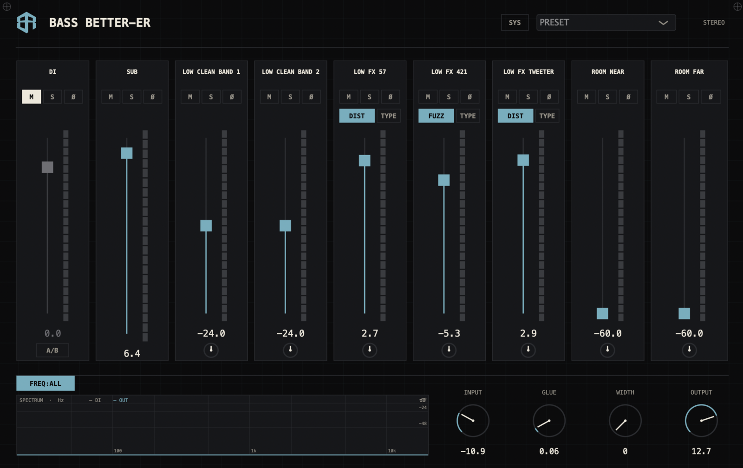Click the Output knob
Viewport: 743px width, 468px height.
coord(701,421)
